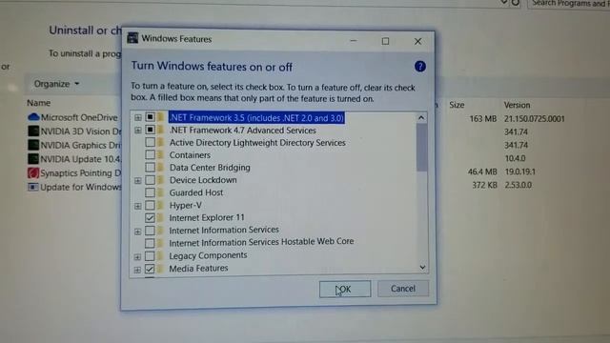Click folder icon beside Hyper-V
The width and height of the screenshot is (610, 343).
click(x=161, y=205)
